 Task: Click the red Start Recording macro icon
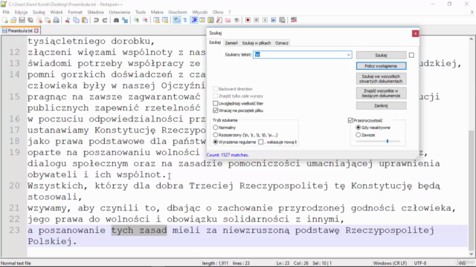click(x=248, y=20)
